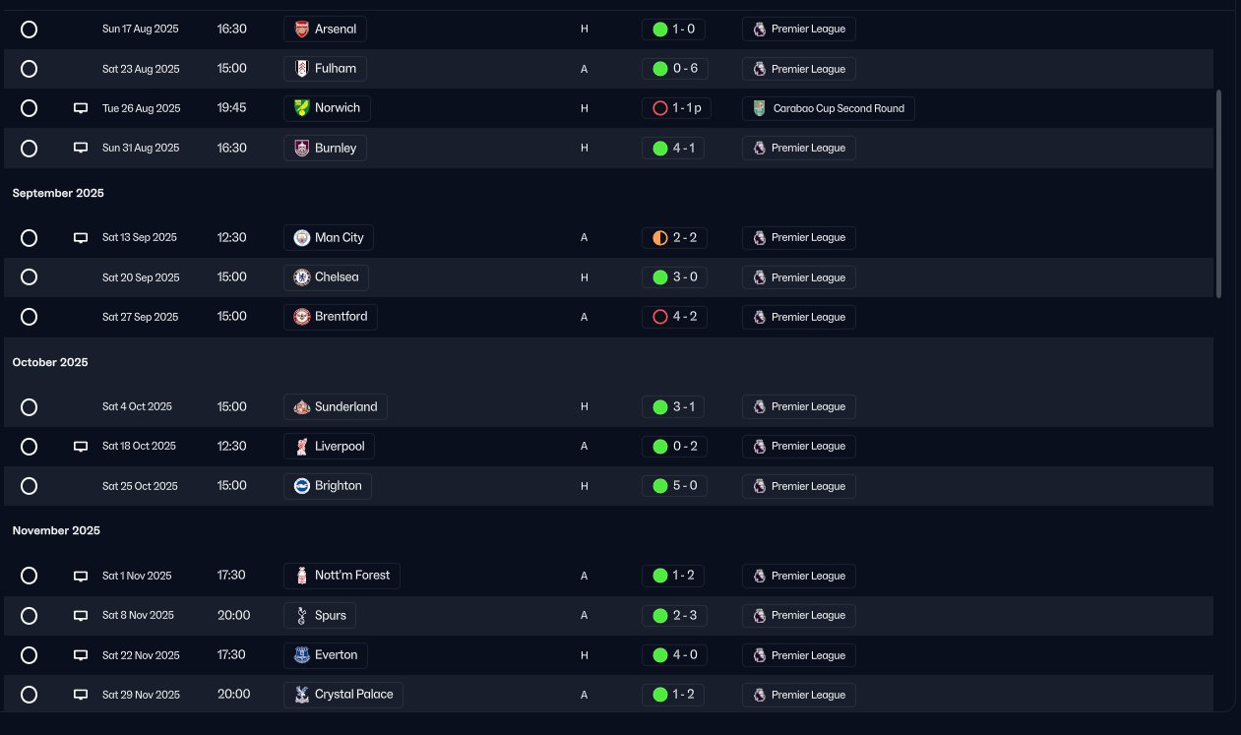
Task: Click the Liverpool club crest icon
Action: (302, 447)
